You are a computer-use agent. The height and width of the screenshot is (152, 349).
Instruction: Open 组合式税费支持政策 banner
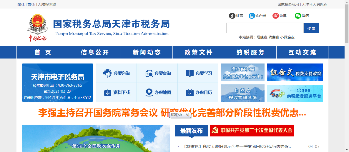(295, 72)
